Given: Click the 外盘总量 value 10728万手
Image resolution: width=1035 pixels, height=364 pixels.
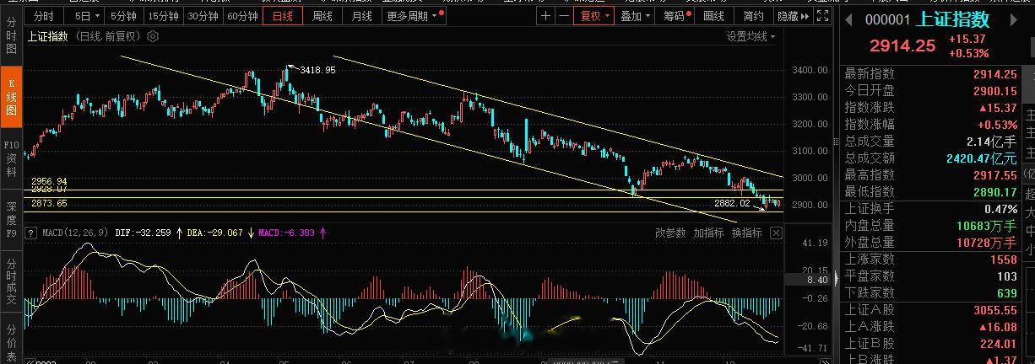Looking at the screenshot, I should (986, 242).
